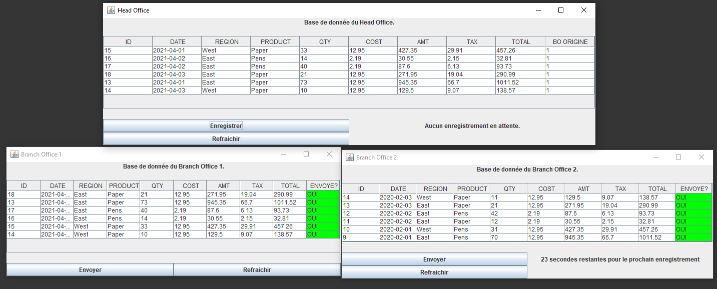Click green OUI cell for ID 14 in Branch Office 1

323,234
